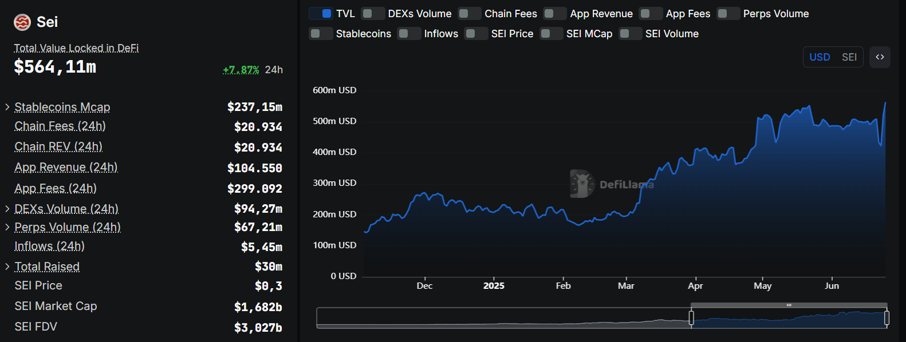906x342 pixels.
Task: Click the right range slider handle
Action: click(887, 318)
